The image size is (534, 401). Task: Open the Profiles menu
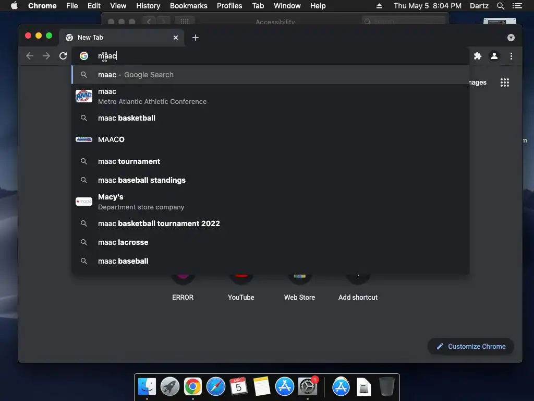coord(229,6)
